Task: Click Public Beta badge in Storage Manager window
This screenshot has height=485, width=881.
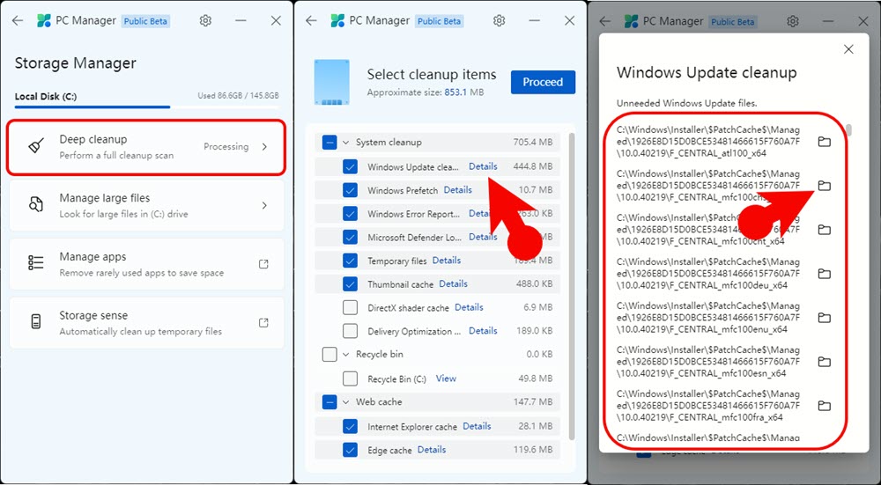Action: [145, 21]
